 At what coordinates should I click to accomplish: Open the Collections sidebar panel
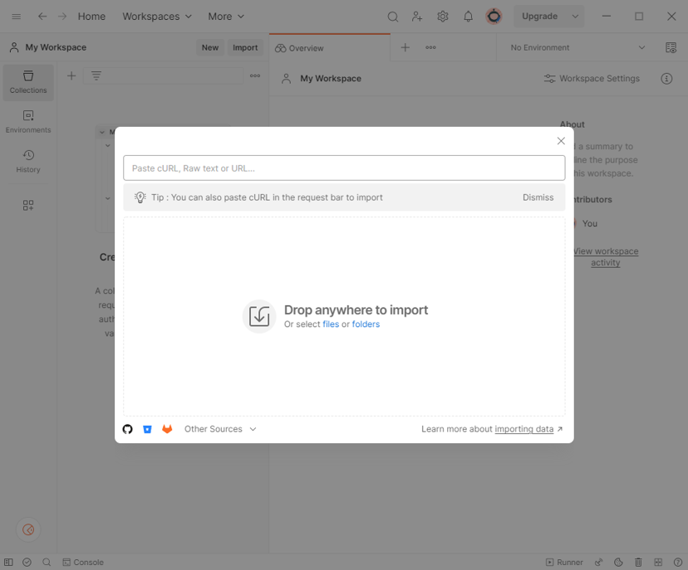(x=28, y=82)
